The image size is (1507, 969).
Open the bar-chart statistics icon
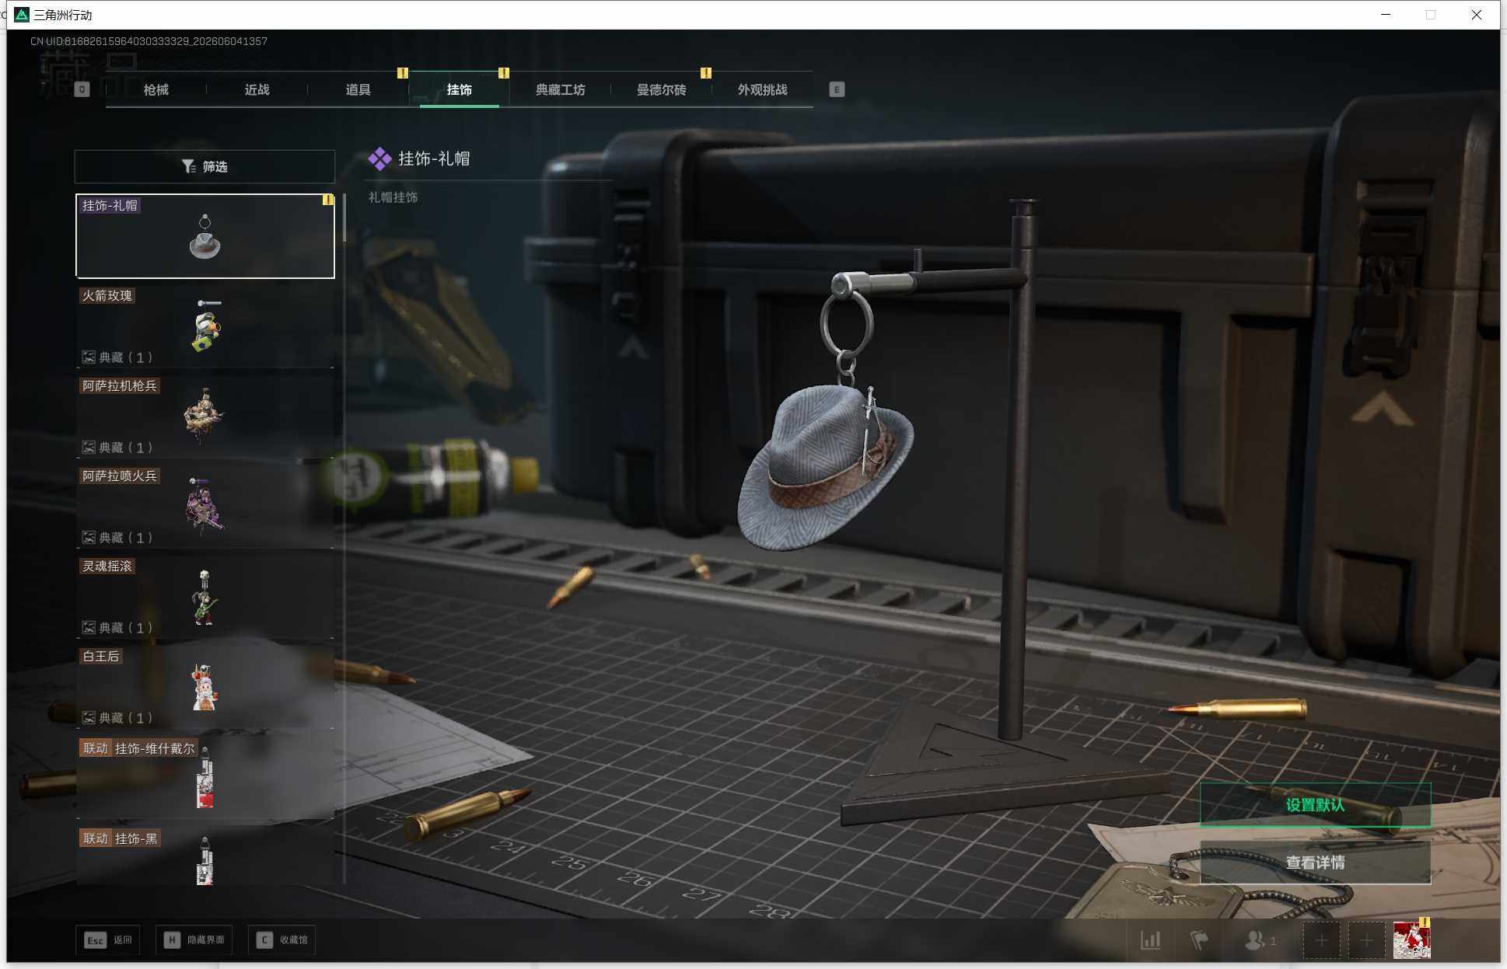[x=1151, y=940]
